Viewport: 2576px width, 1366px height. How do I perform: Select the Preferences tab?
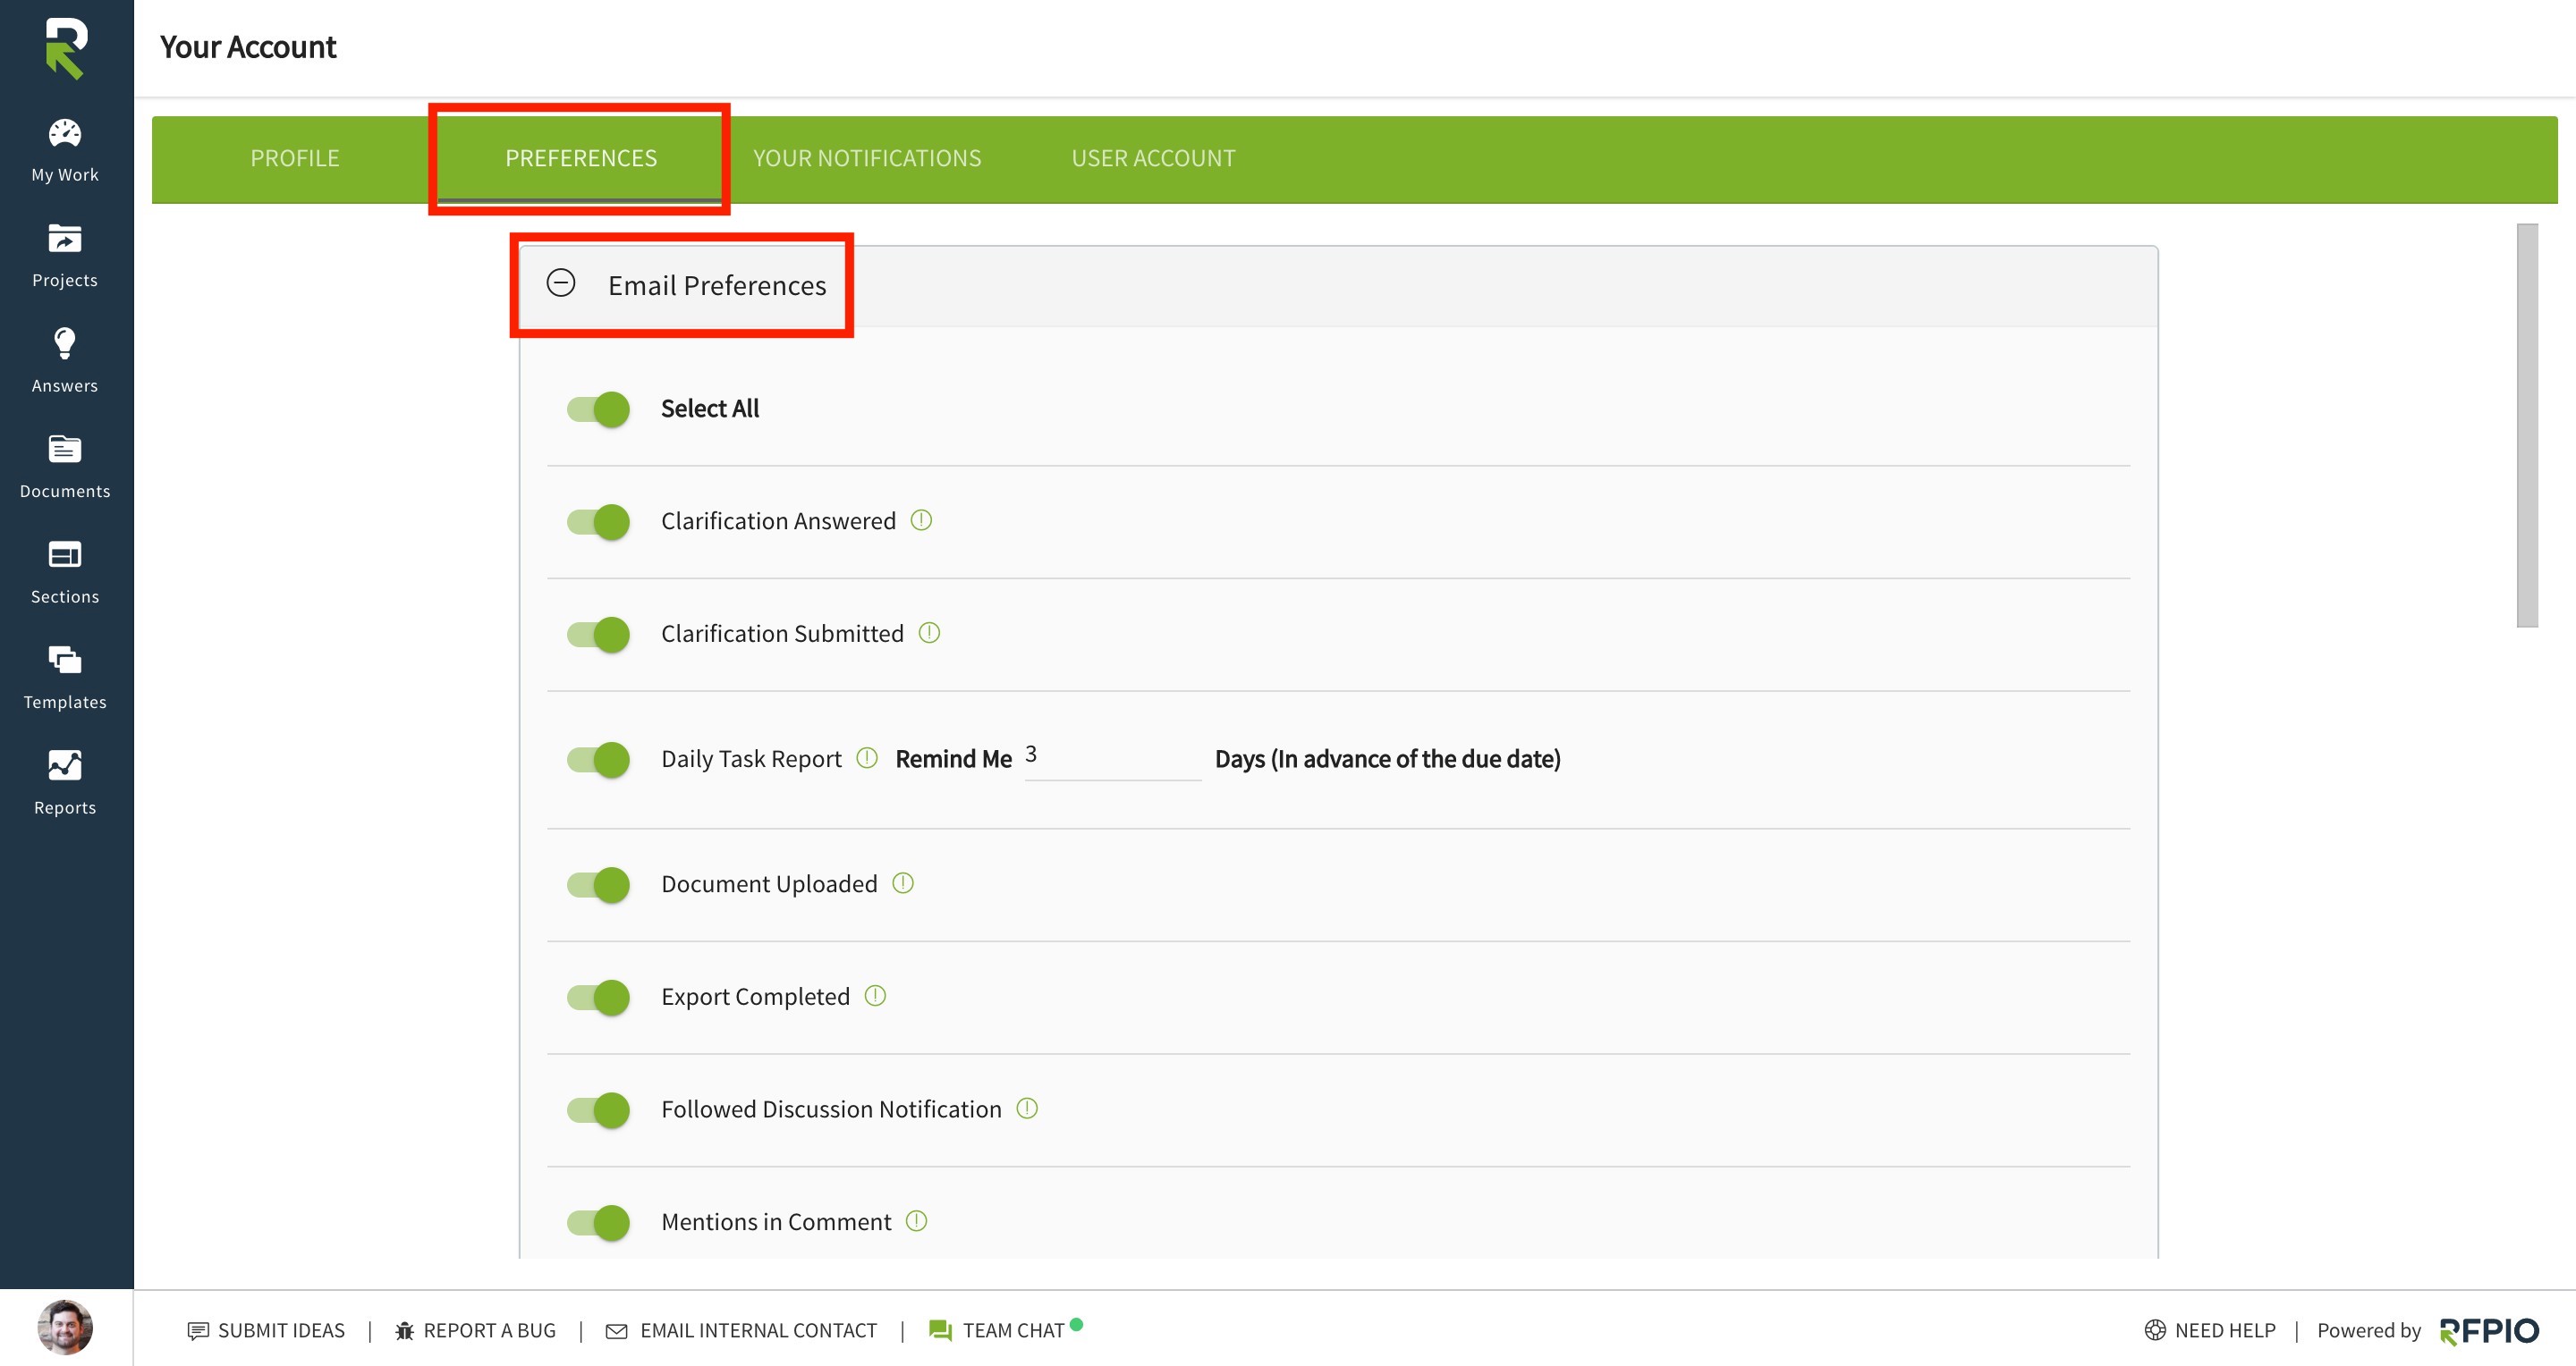[581, 158]
